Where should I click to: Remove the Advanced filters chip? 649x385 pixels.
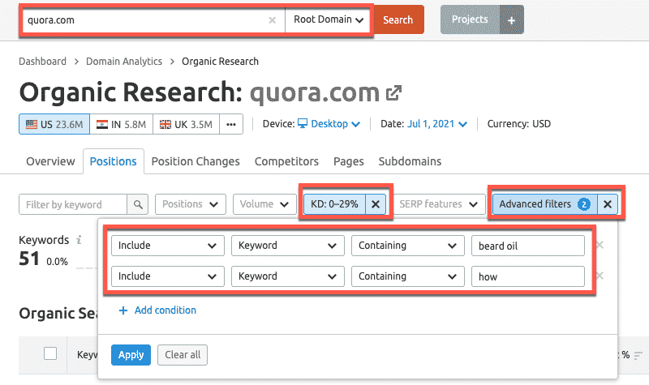pyautogui.click(x=608, y=204)
